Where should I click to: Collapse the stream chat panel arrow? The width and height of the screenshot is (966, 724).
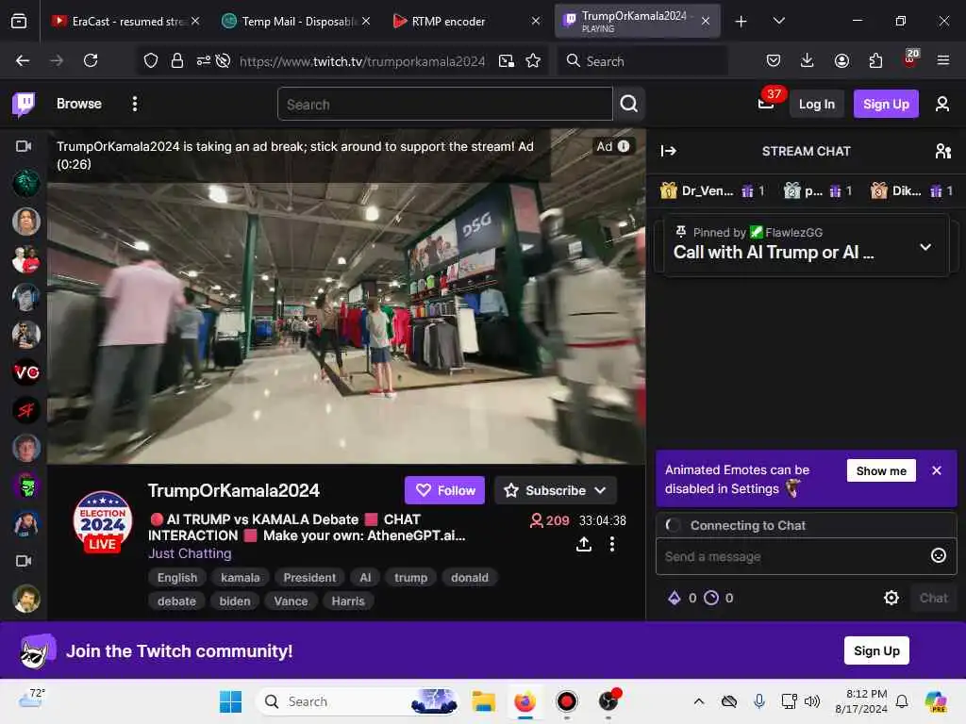coord(669,151)
